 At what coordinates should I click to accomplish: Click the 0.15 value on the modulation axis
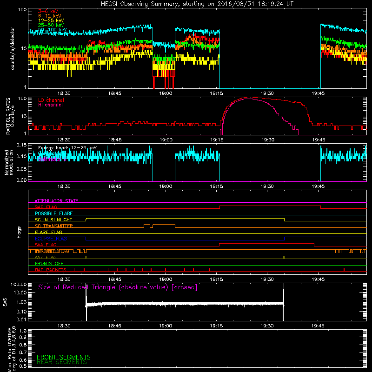pyautogui.click(x=21, y=145)
